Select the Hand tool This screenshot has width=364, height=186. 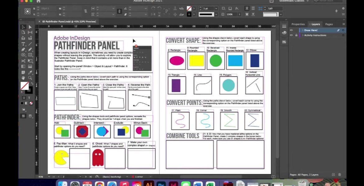coord(23,78)
